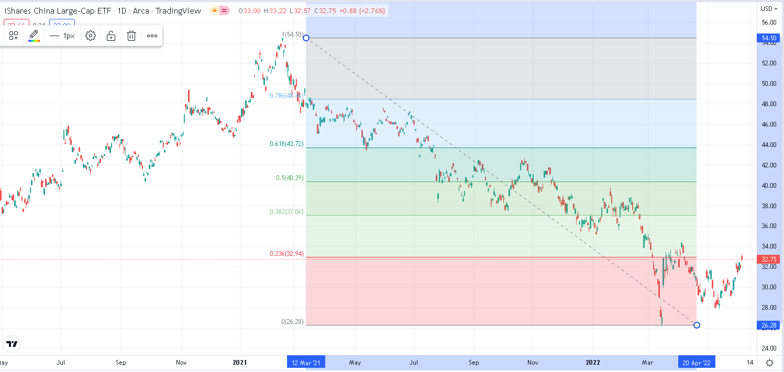Toggle the lock on the drawing

click(x=111, y=36)
